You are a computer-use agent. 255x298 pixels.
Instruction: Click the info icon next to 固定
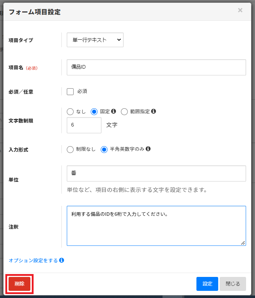tap(114, 111)
